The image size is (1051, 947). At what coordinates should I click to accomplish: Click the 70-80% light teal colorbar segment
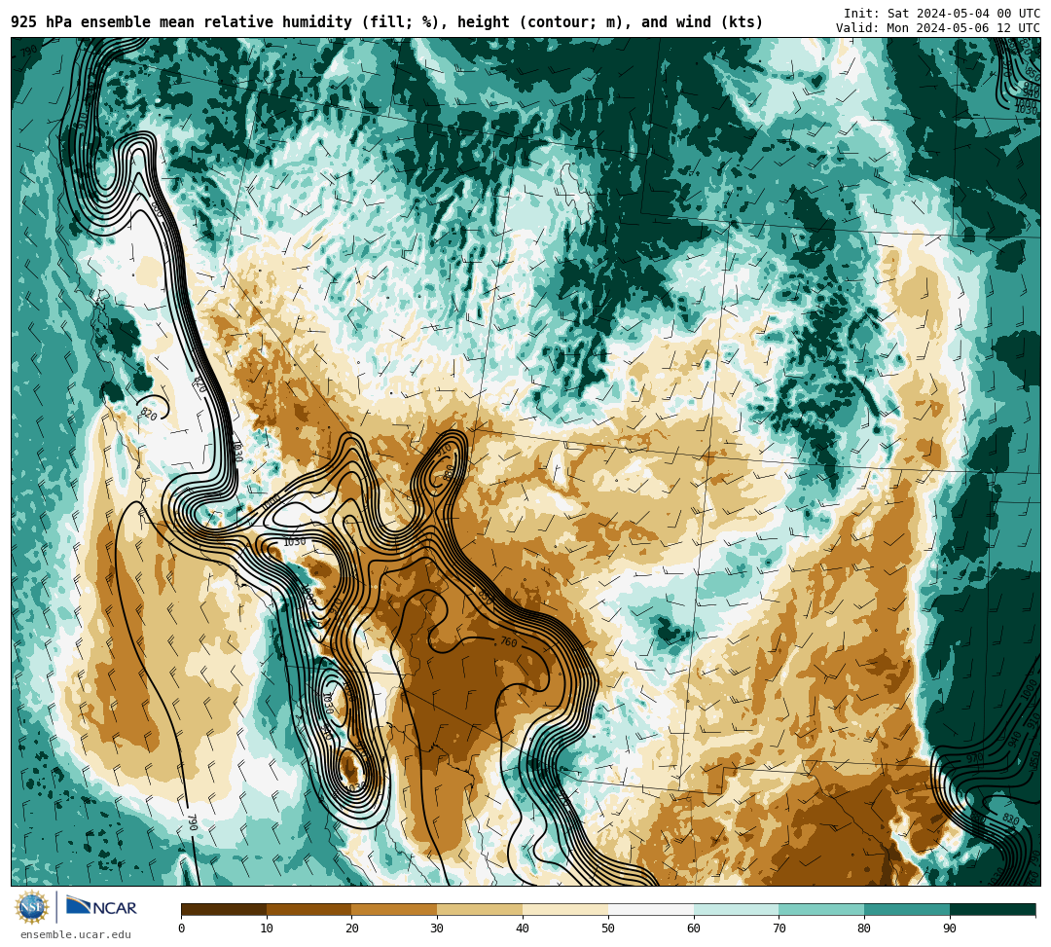pyautogui.click(x=821, y=909)
